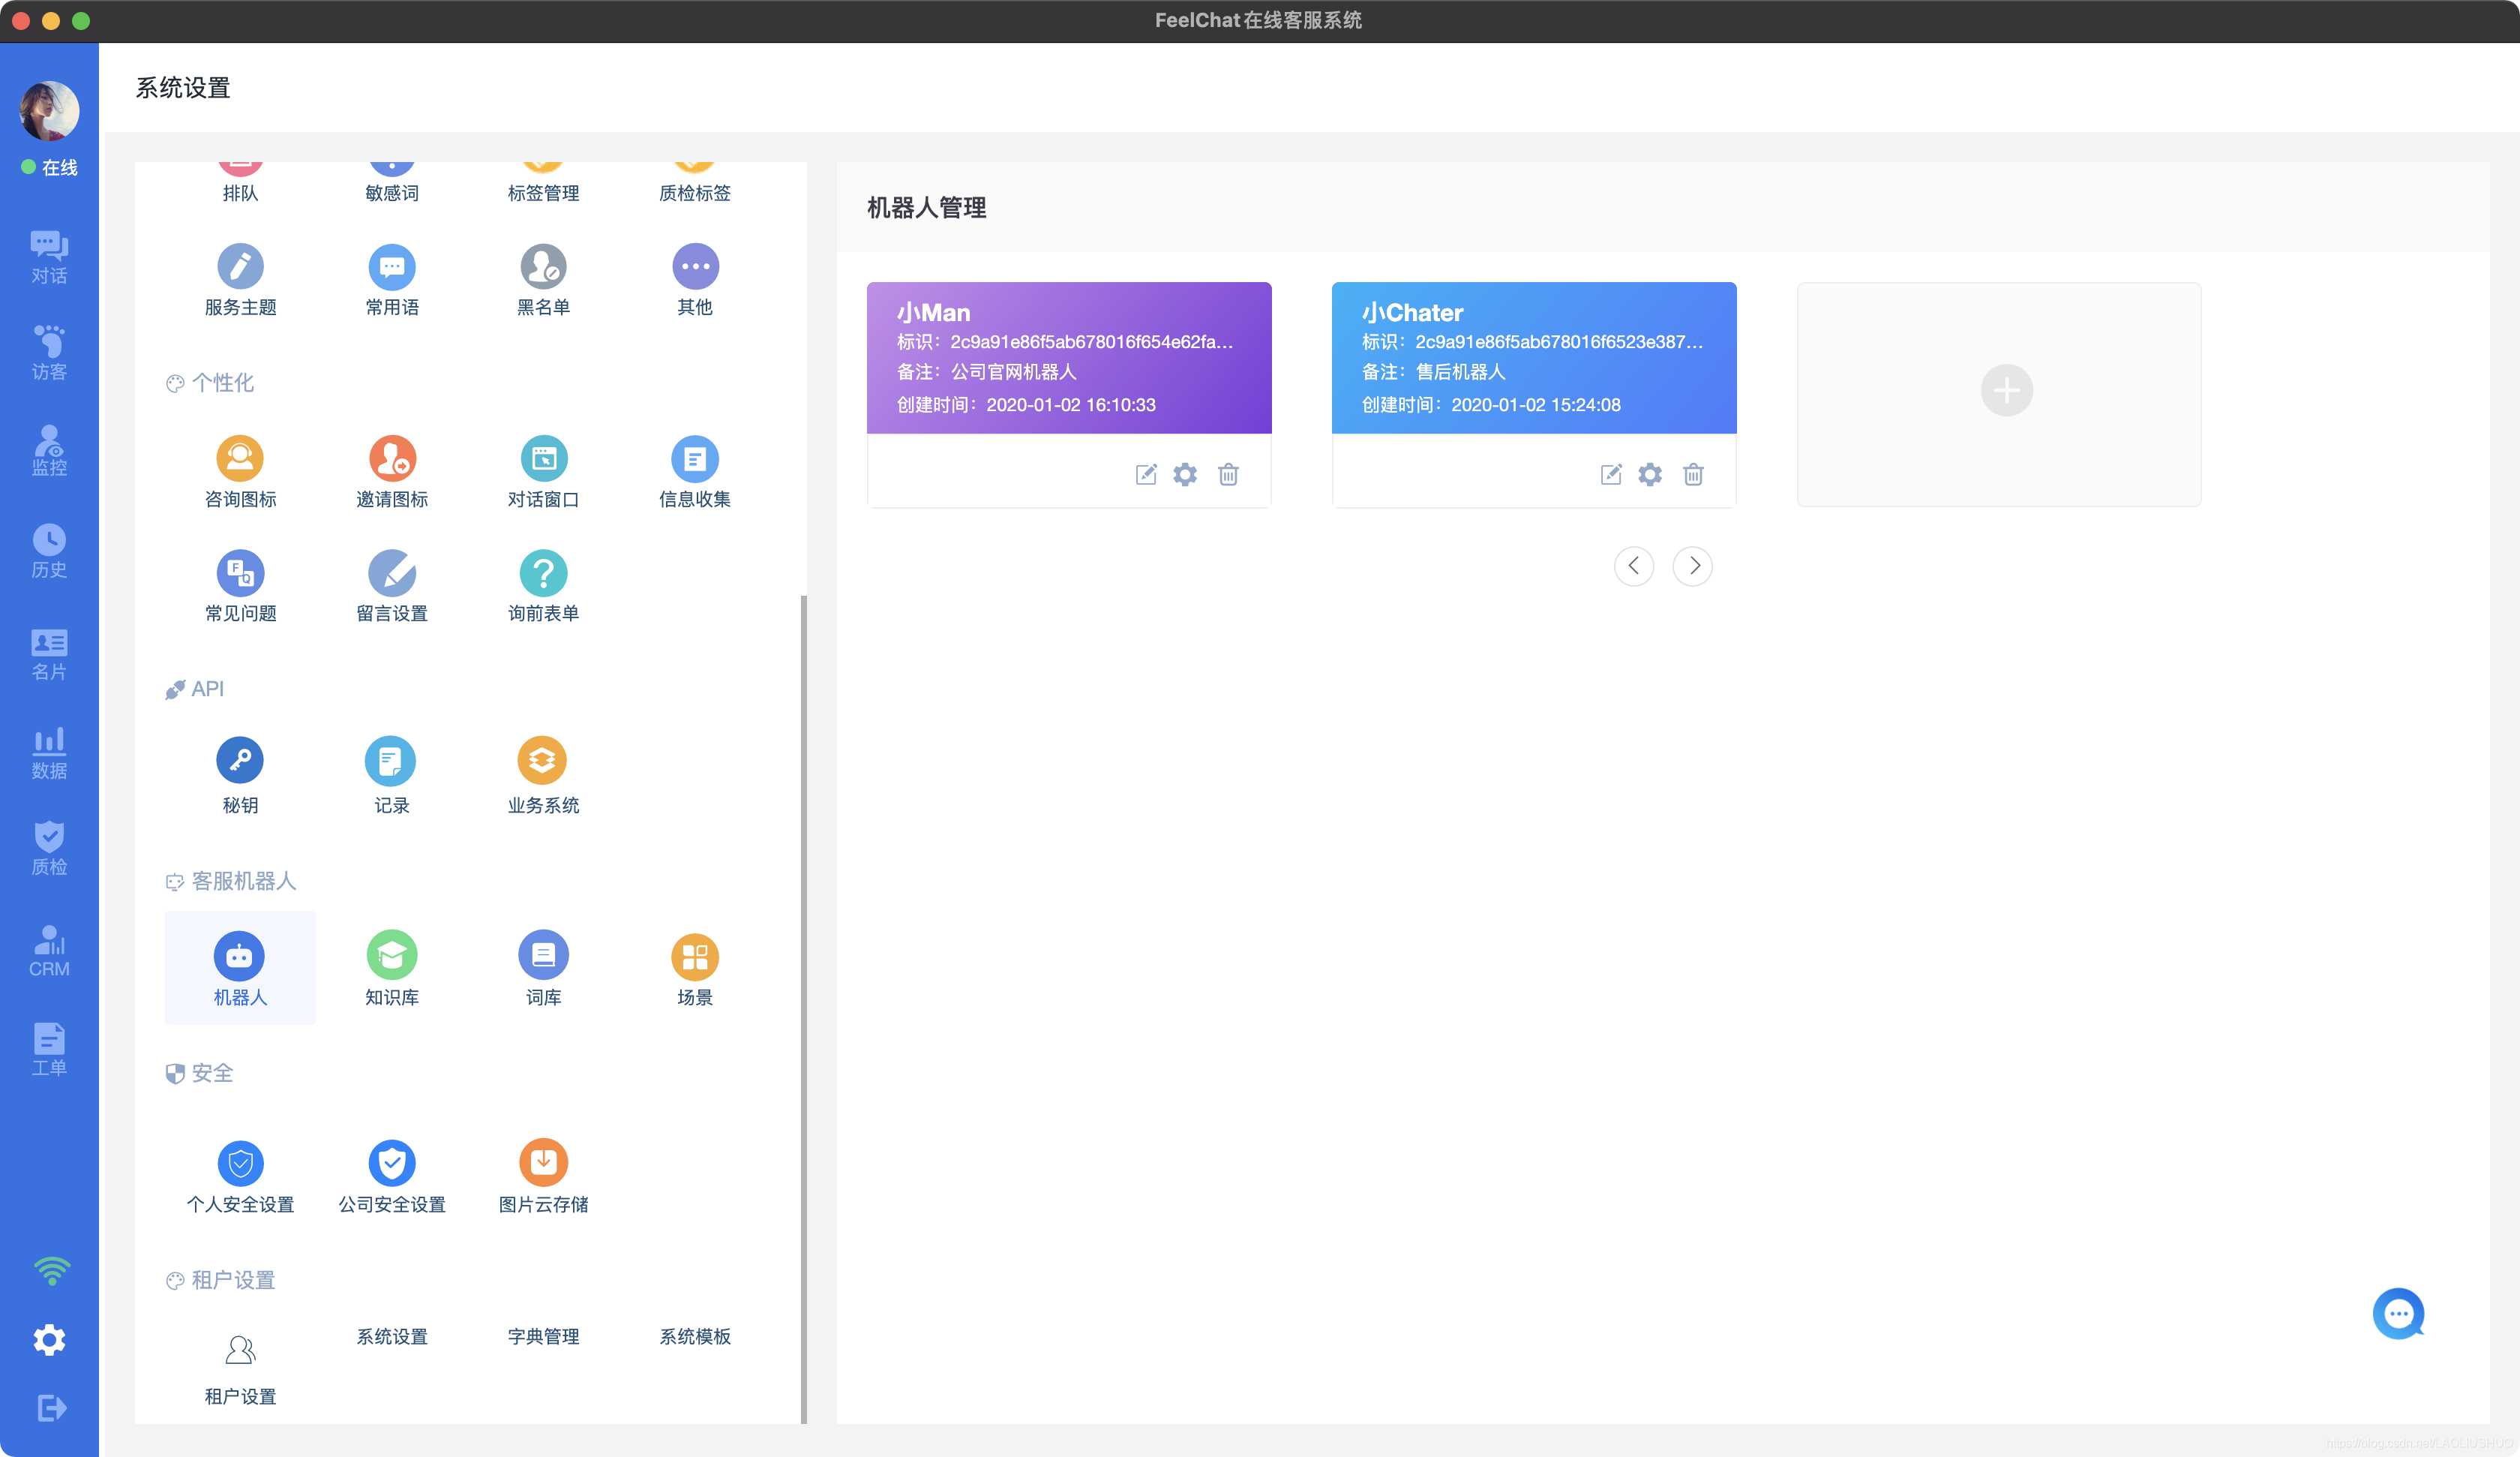Go to previous page of robots
The image size is (2520, 1457).
click(x=1633, y=566)
